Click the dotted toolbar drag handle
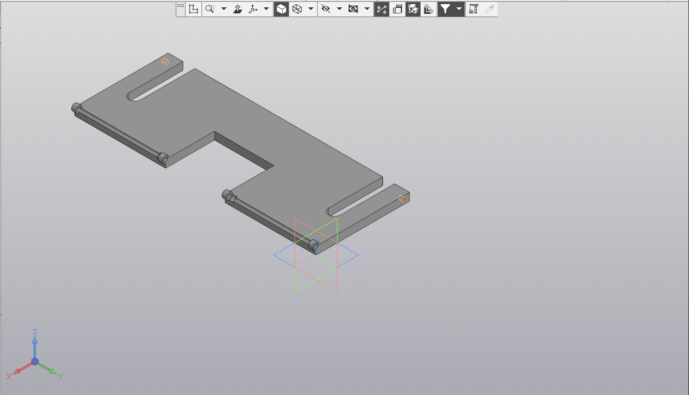The width and height of the screenshot is (689, 395). click(180, 6)
